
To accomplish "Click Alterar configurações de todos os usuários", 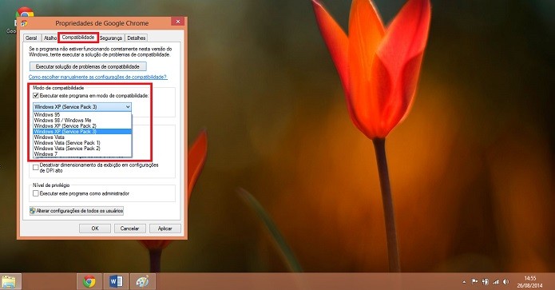I will coord(77,211).
